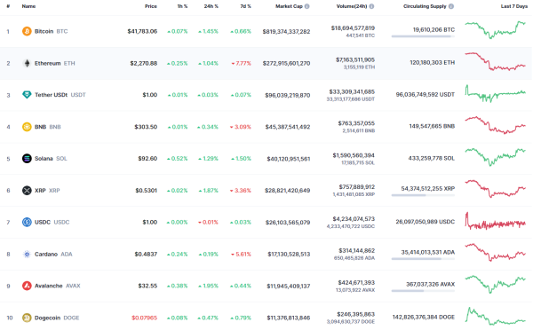Click Cardano's 7d change 5.61%

pos(242,254)
